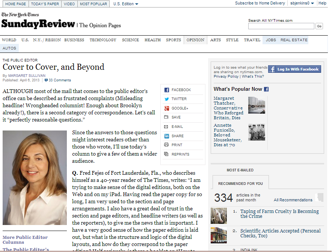The width and height of the screenshot is (332, 252).
Task: Select U.S. in the navigation bar
Action: 25,40
